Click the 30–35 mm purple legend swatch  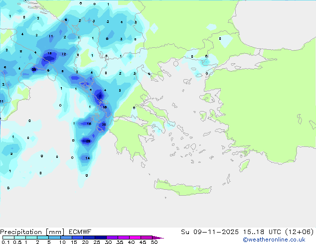pos(112,238)
